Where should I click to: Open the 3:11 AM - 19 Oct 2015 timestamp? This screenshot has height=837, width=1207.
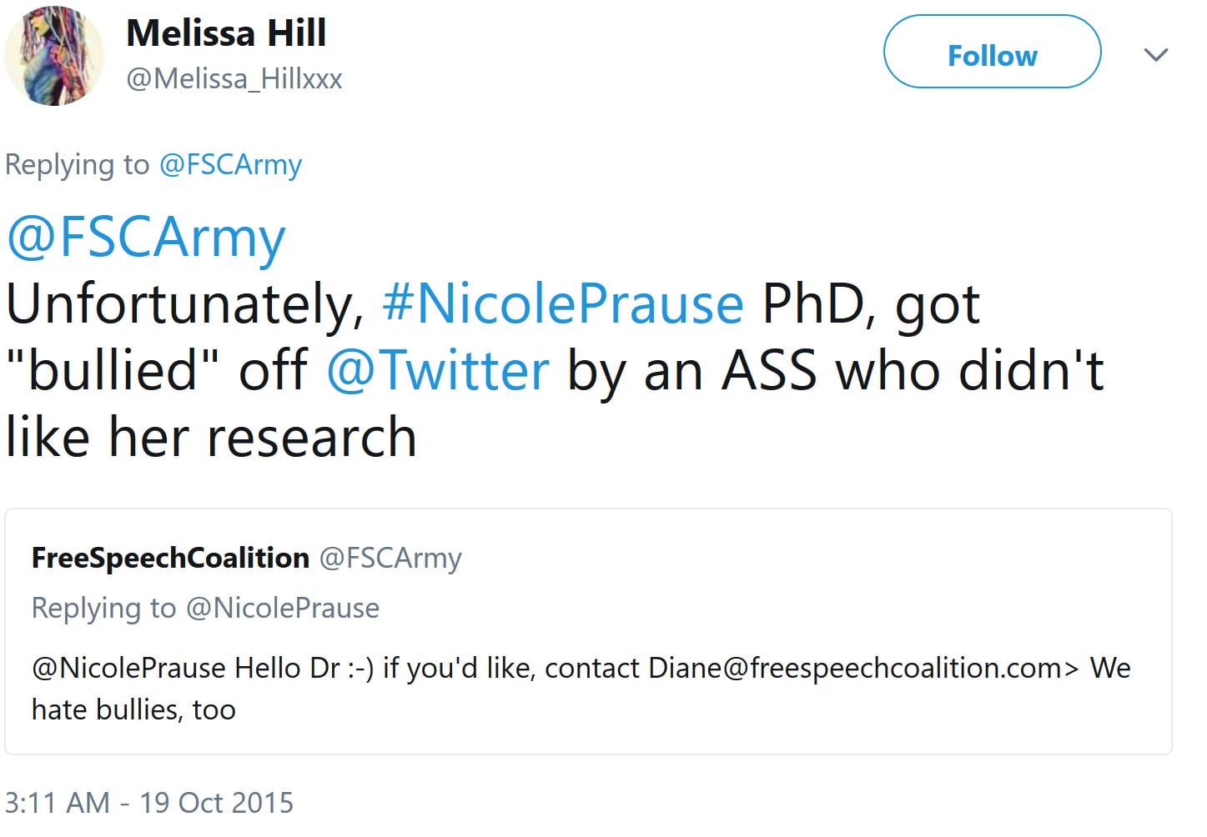[149, 803]
